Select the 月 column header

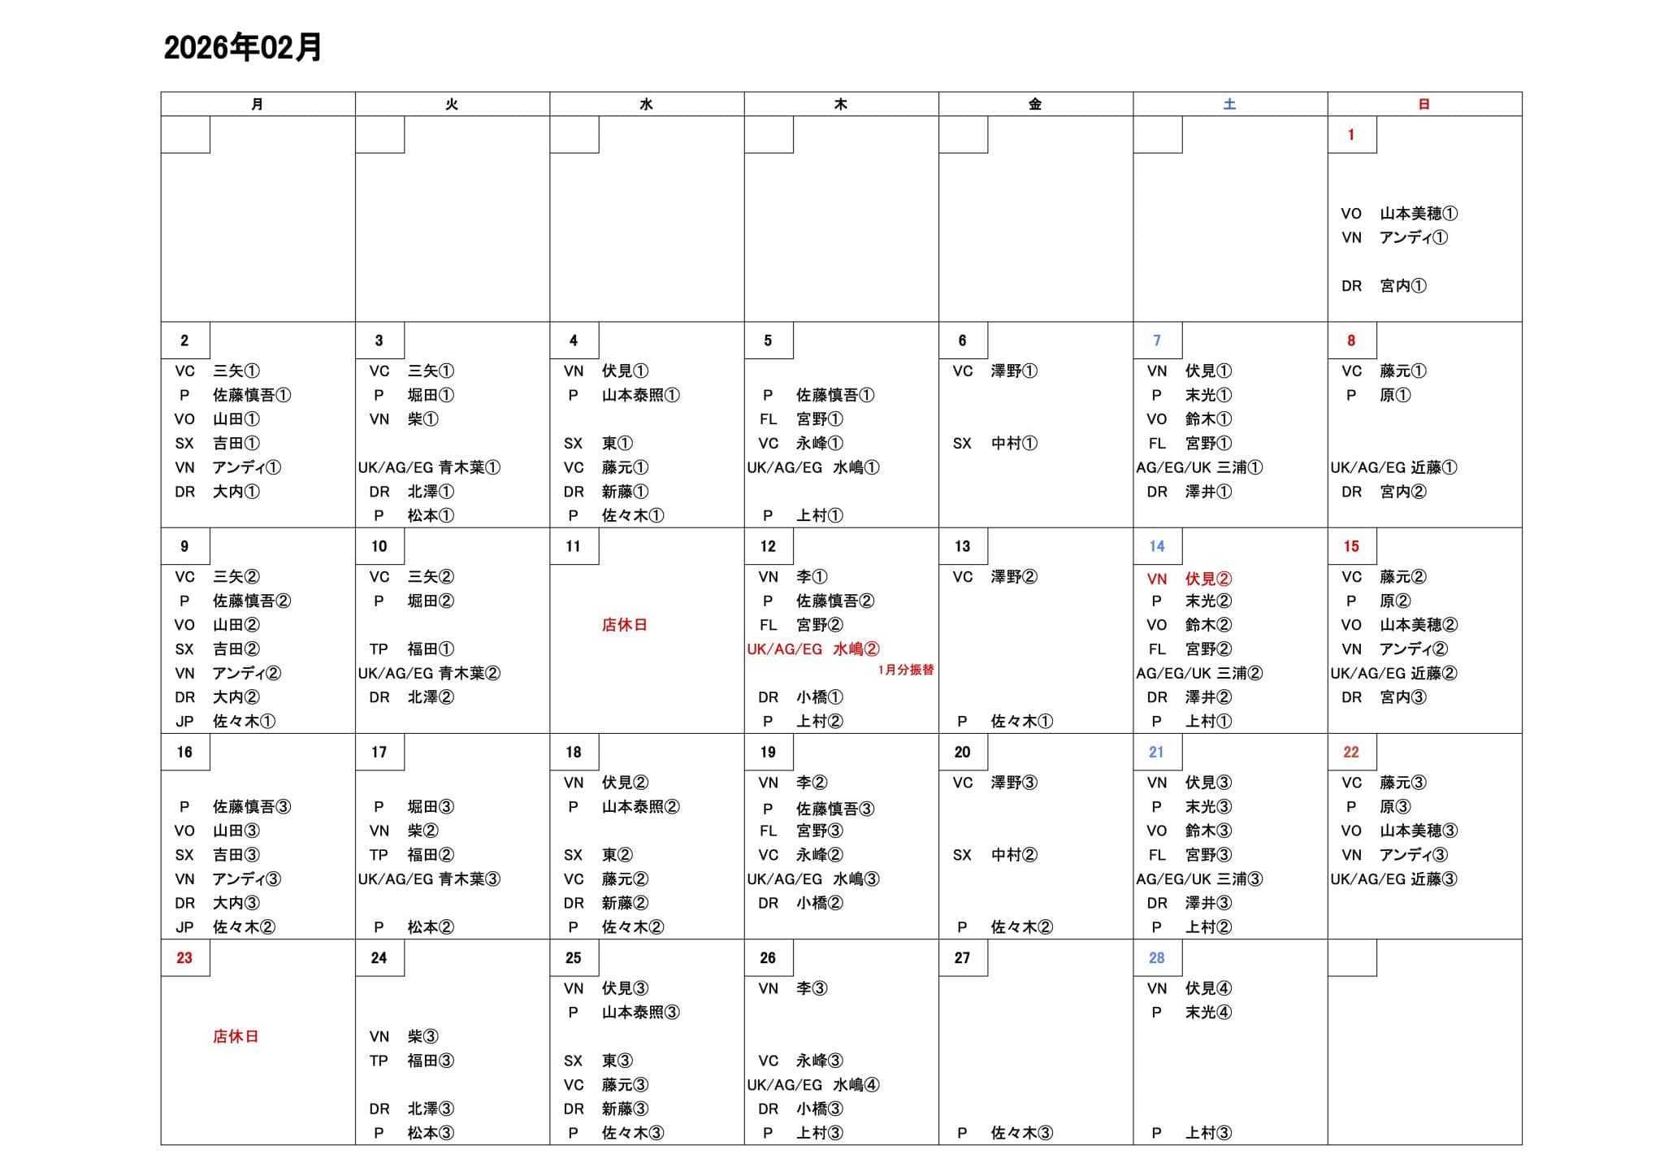[x=258, y=104]
